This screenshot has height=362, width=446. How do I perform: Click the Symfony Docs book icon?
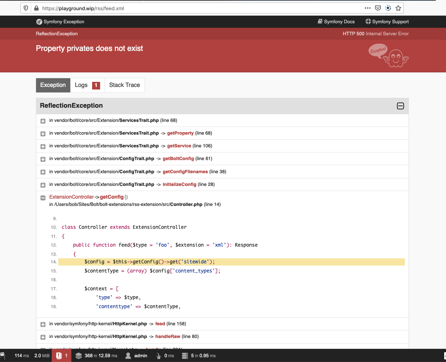click(x=320, y=21)
